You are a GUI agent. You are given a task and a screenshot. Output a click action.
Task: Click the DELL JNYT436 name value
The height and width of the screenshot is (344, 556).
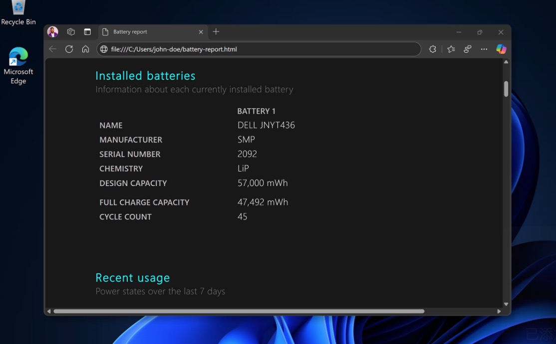tap(267, 125)
